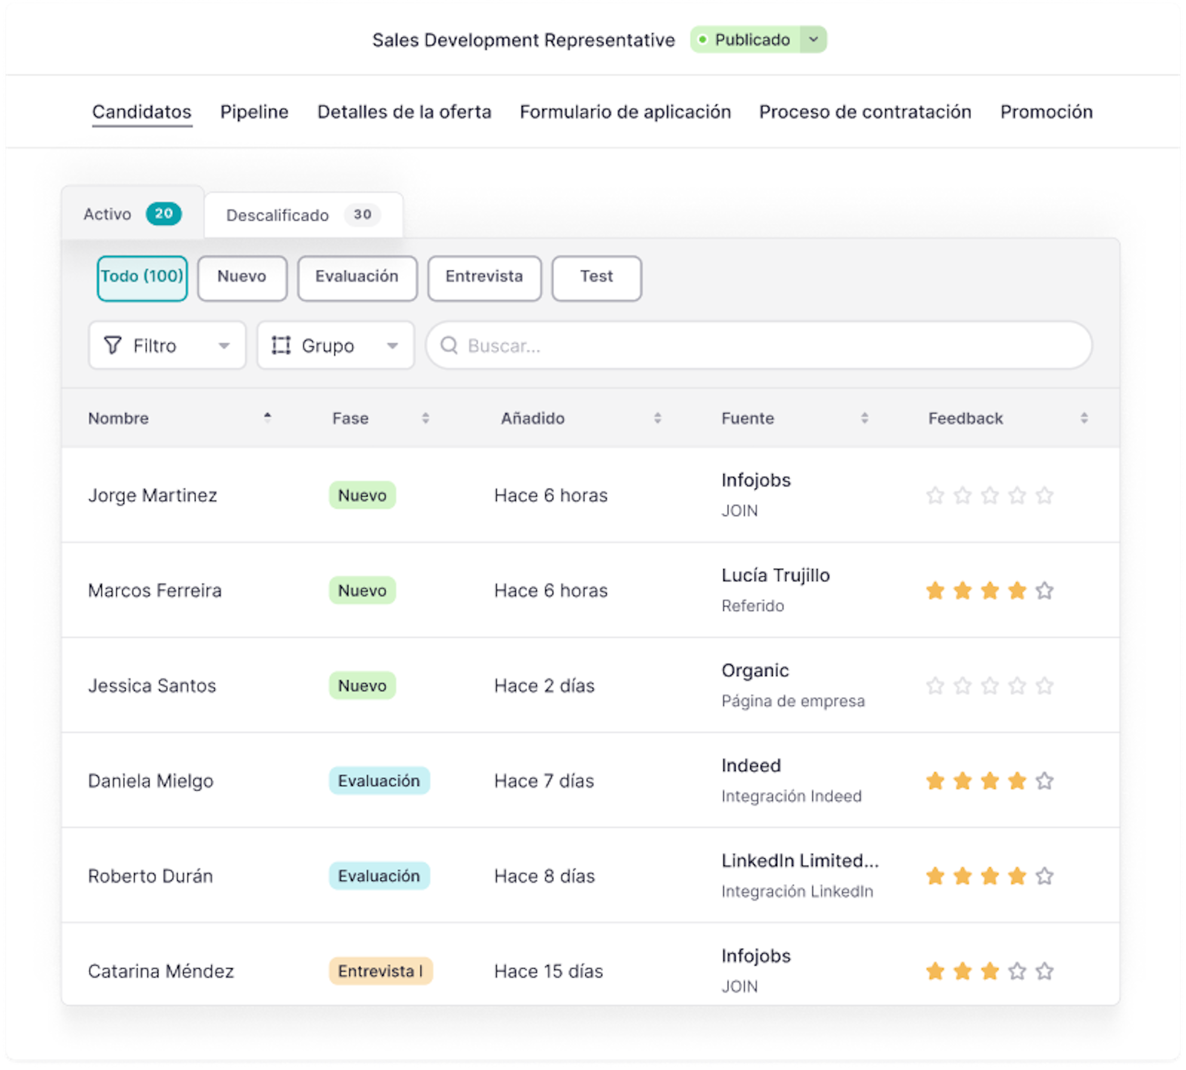1186x1070 pixels.
Task: Expand the Filtro dropdown
Action: click(223, 346)
